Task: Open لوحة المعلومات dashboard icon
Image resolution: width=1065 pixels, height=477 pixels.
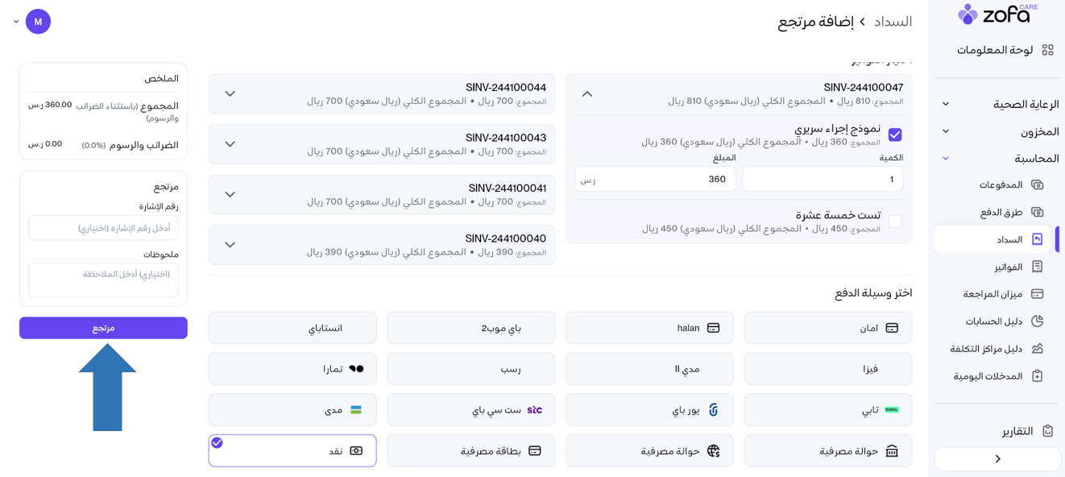Action: 1047,50
